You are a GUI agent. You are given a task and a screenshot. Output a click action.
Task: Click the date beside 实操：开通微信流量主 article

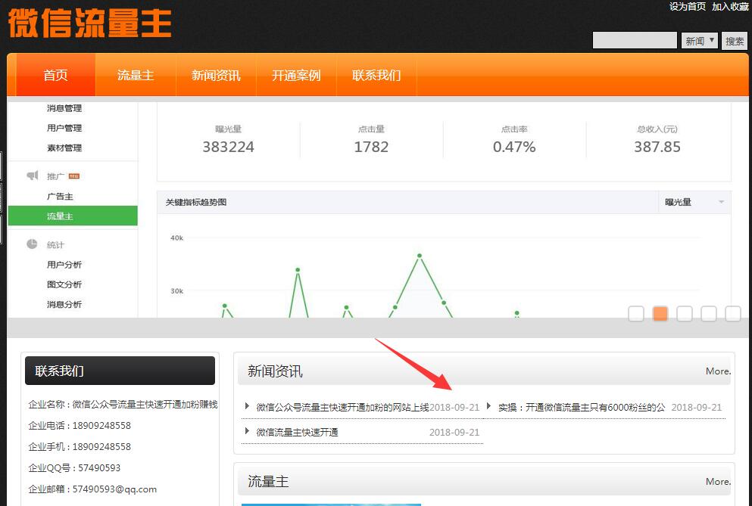(x=697, y=407)
